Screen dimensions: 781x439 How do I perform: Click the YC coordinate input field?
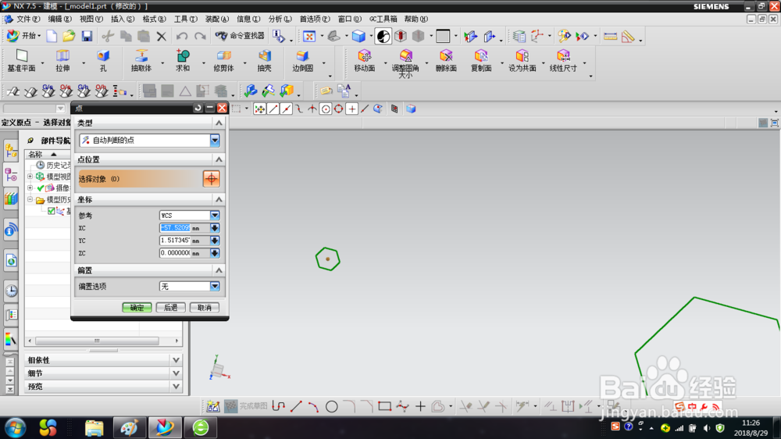175,240
